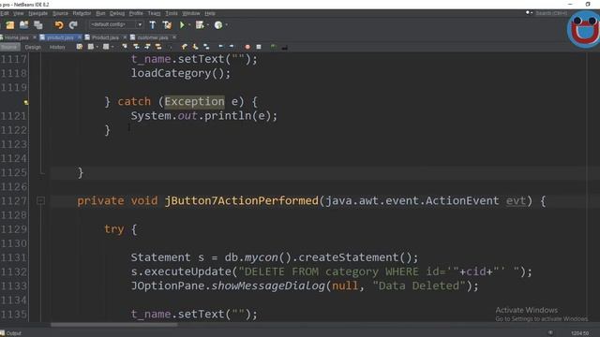
Task: Open the Profile Project dropdown arrow
Action: (x=227, y=25)
